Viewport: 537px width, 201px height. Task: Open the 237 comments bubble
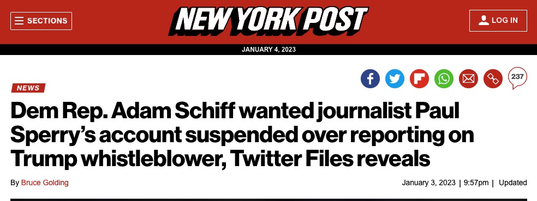click(x=517, y=78)
